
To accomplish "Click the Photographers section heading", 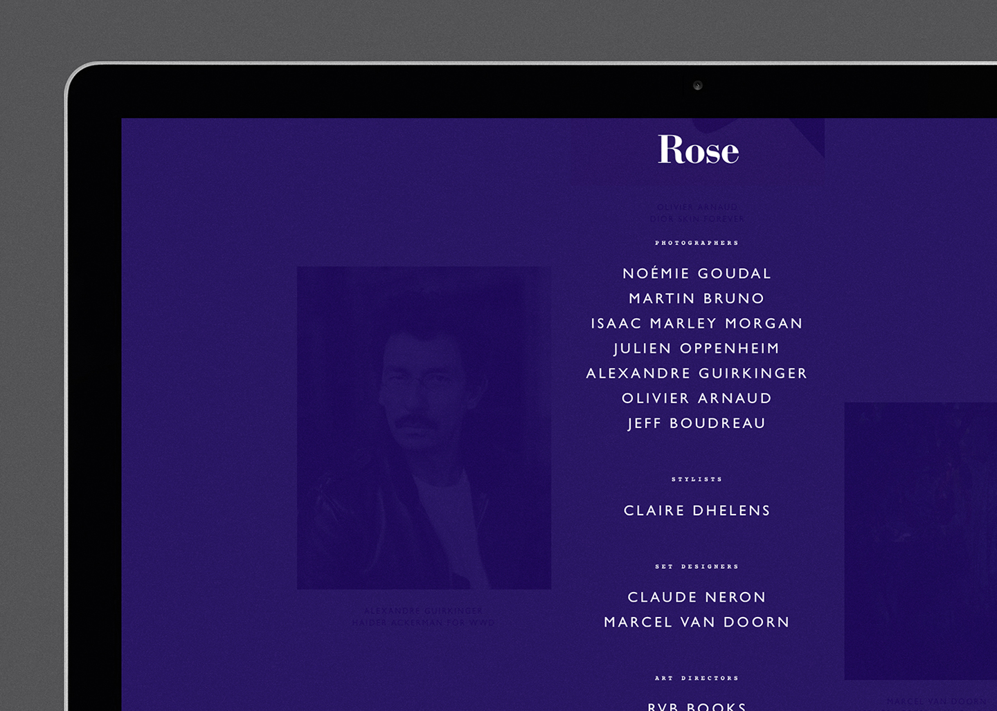I will pos(697,243).
